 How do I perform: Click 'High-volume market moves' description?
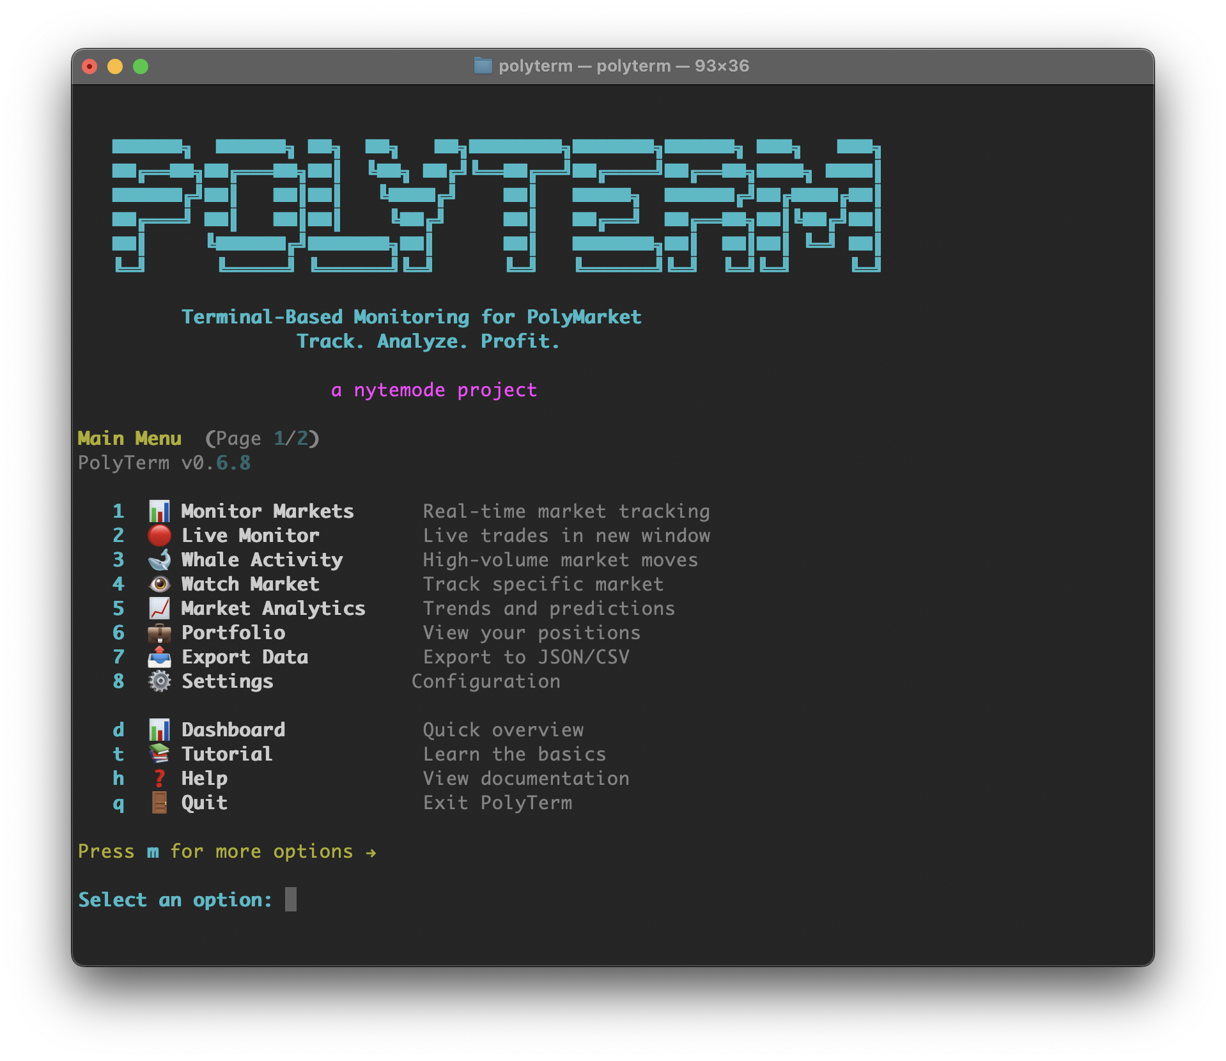click(x=561, y=560)
